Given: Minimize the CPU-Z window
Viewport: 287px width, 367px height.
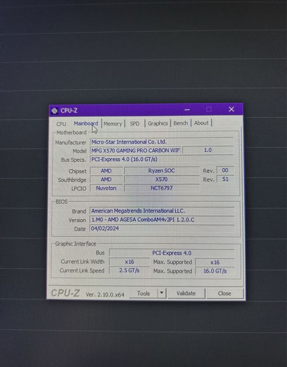Looking at the screenshot, I should tap(187, 110).
